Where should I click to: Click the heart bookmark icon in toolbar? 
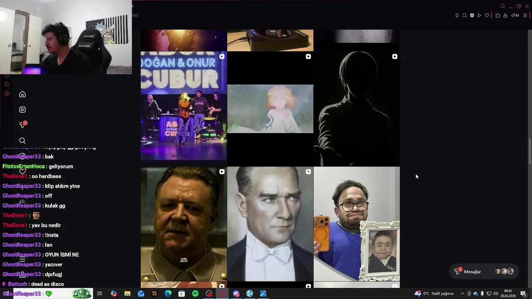[487, 15]
